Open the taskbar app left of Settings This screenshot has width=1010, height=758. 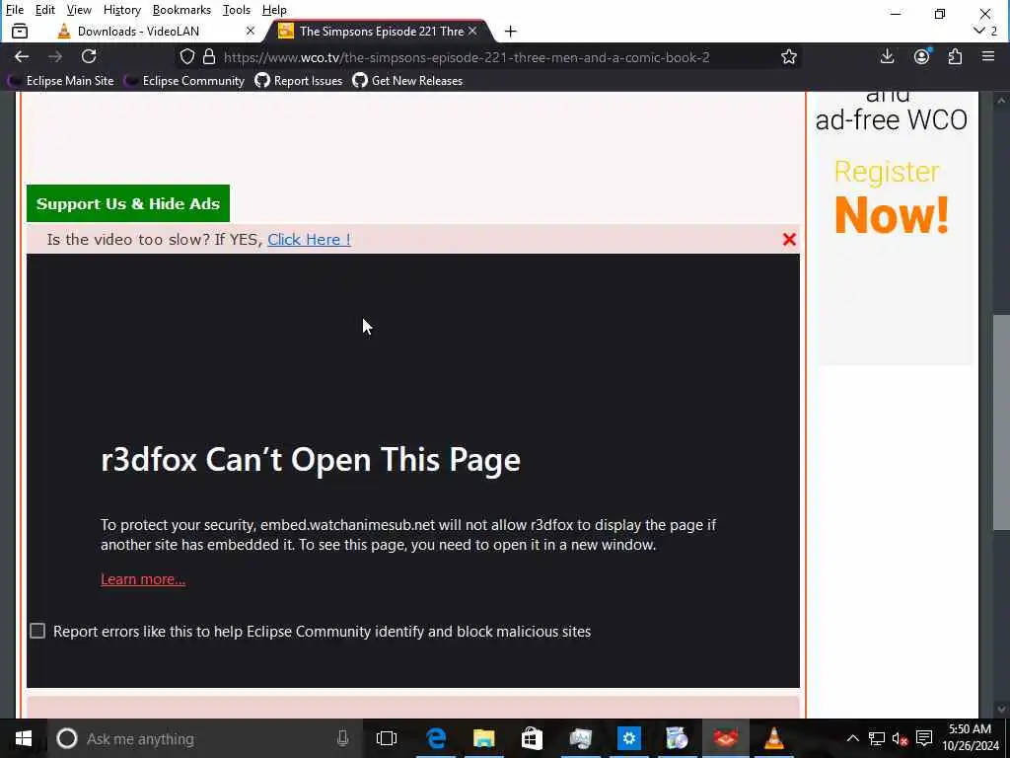(x=580, y=738)
